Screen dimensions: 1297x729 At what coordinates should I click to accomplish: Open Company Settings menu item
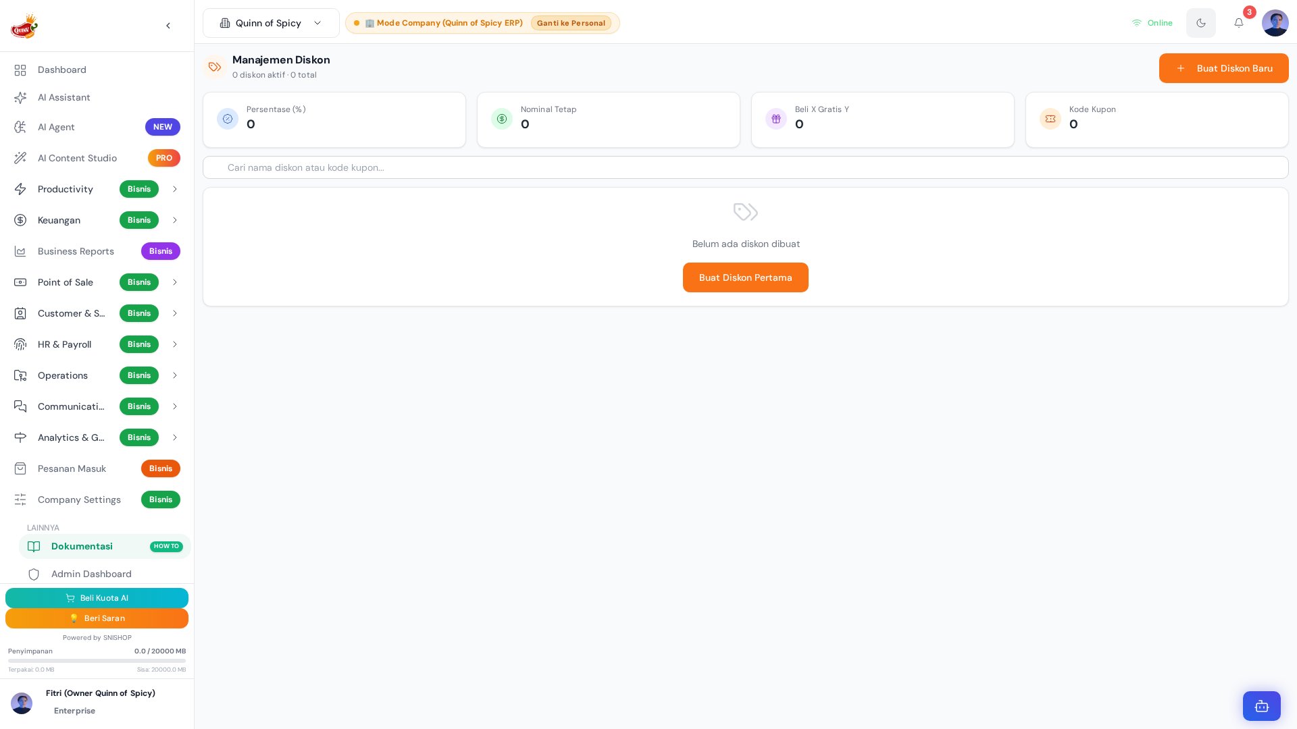tap(97, 500)
